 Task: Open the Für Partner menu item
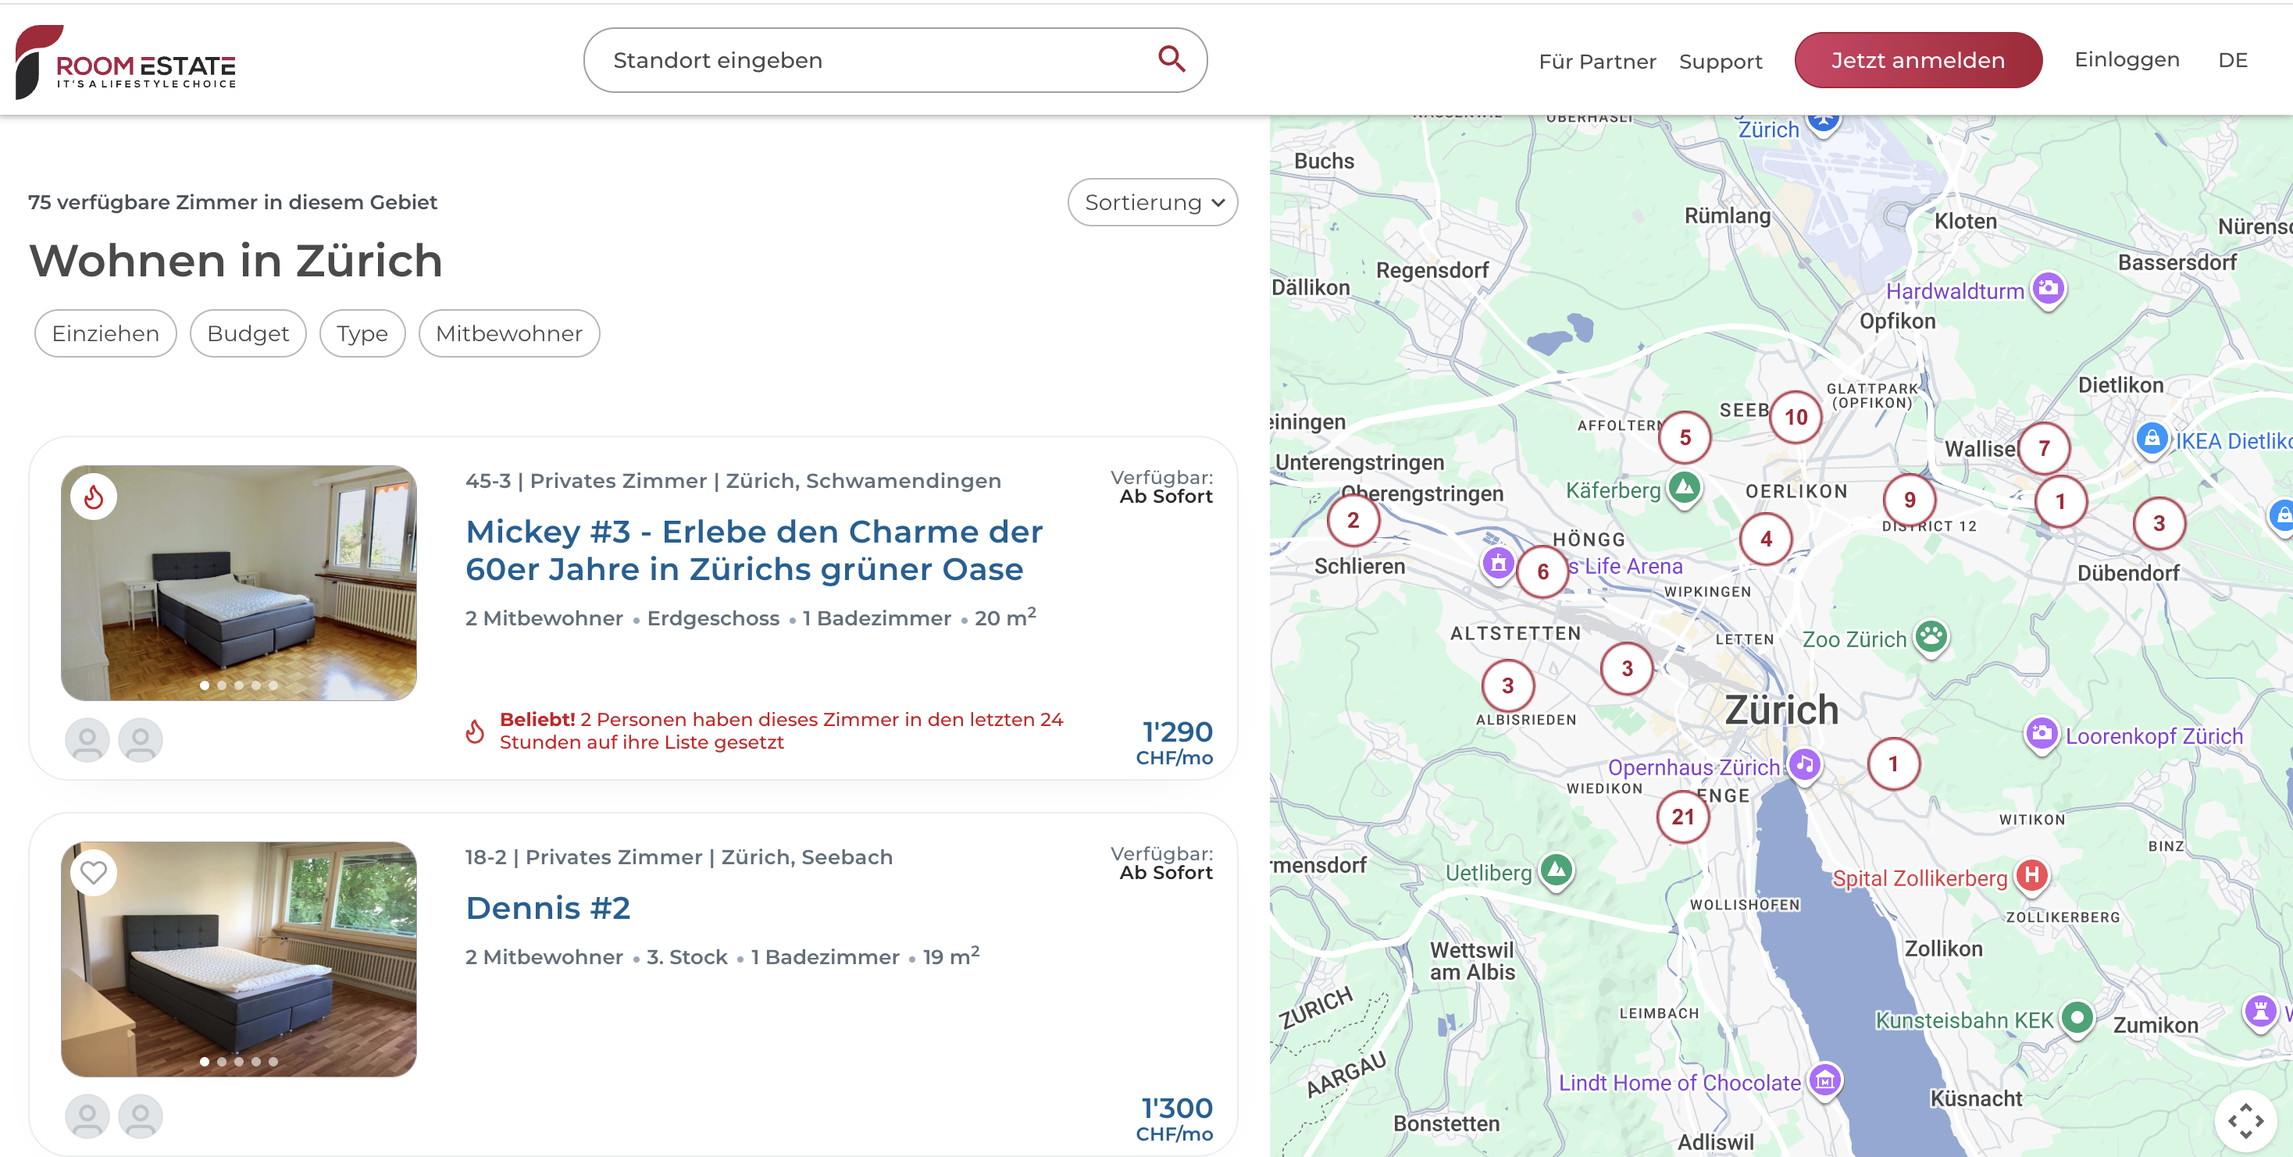click(1597, 62)
